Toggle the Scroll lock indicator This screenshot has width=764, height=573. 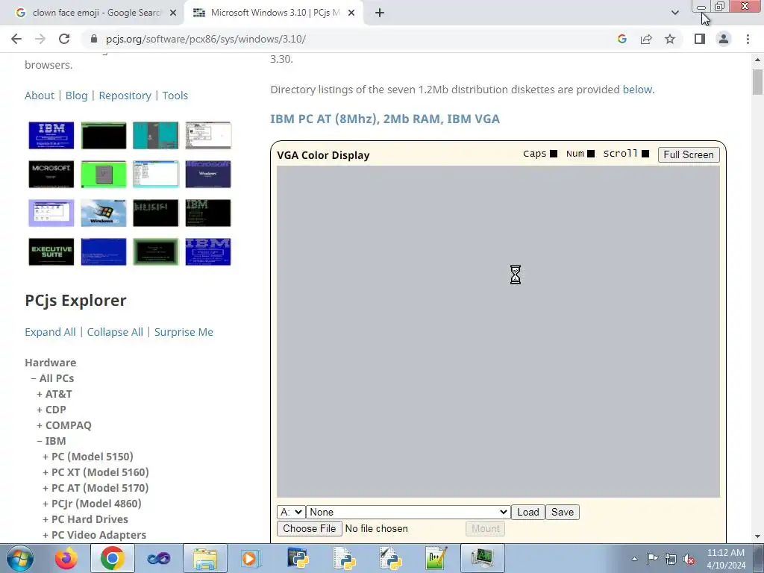645,154
